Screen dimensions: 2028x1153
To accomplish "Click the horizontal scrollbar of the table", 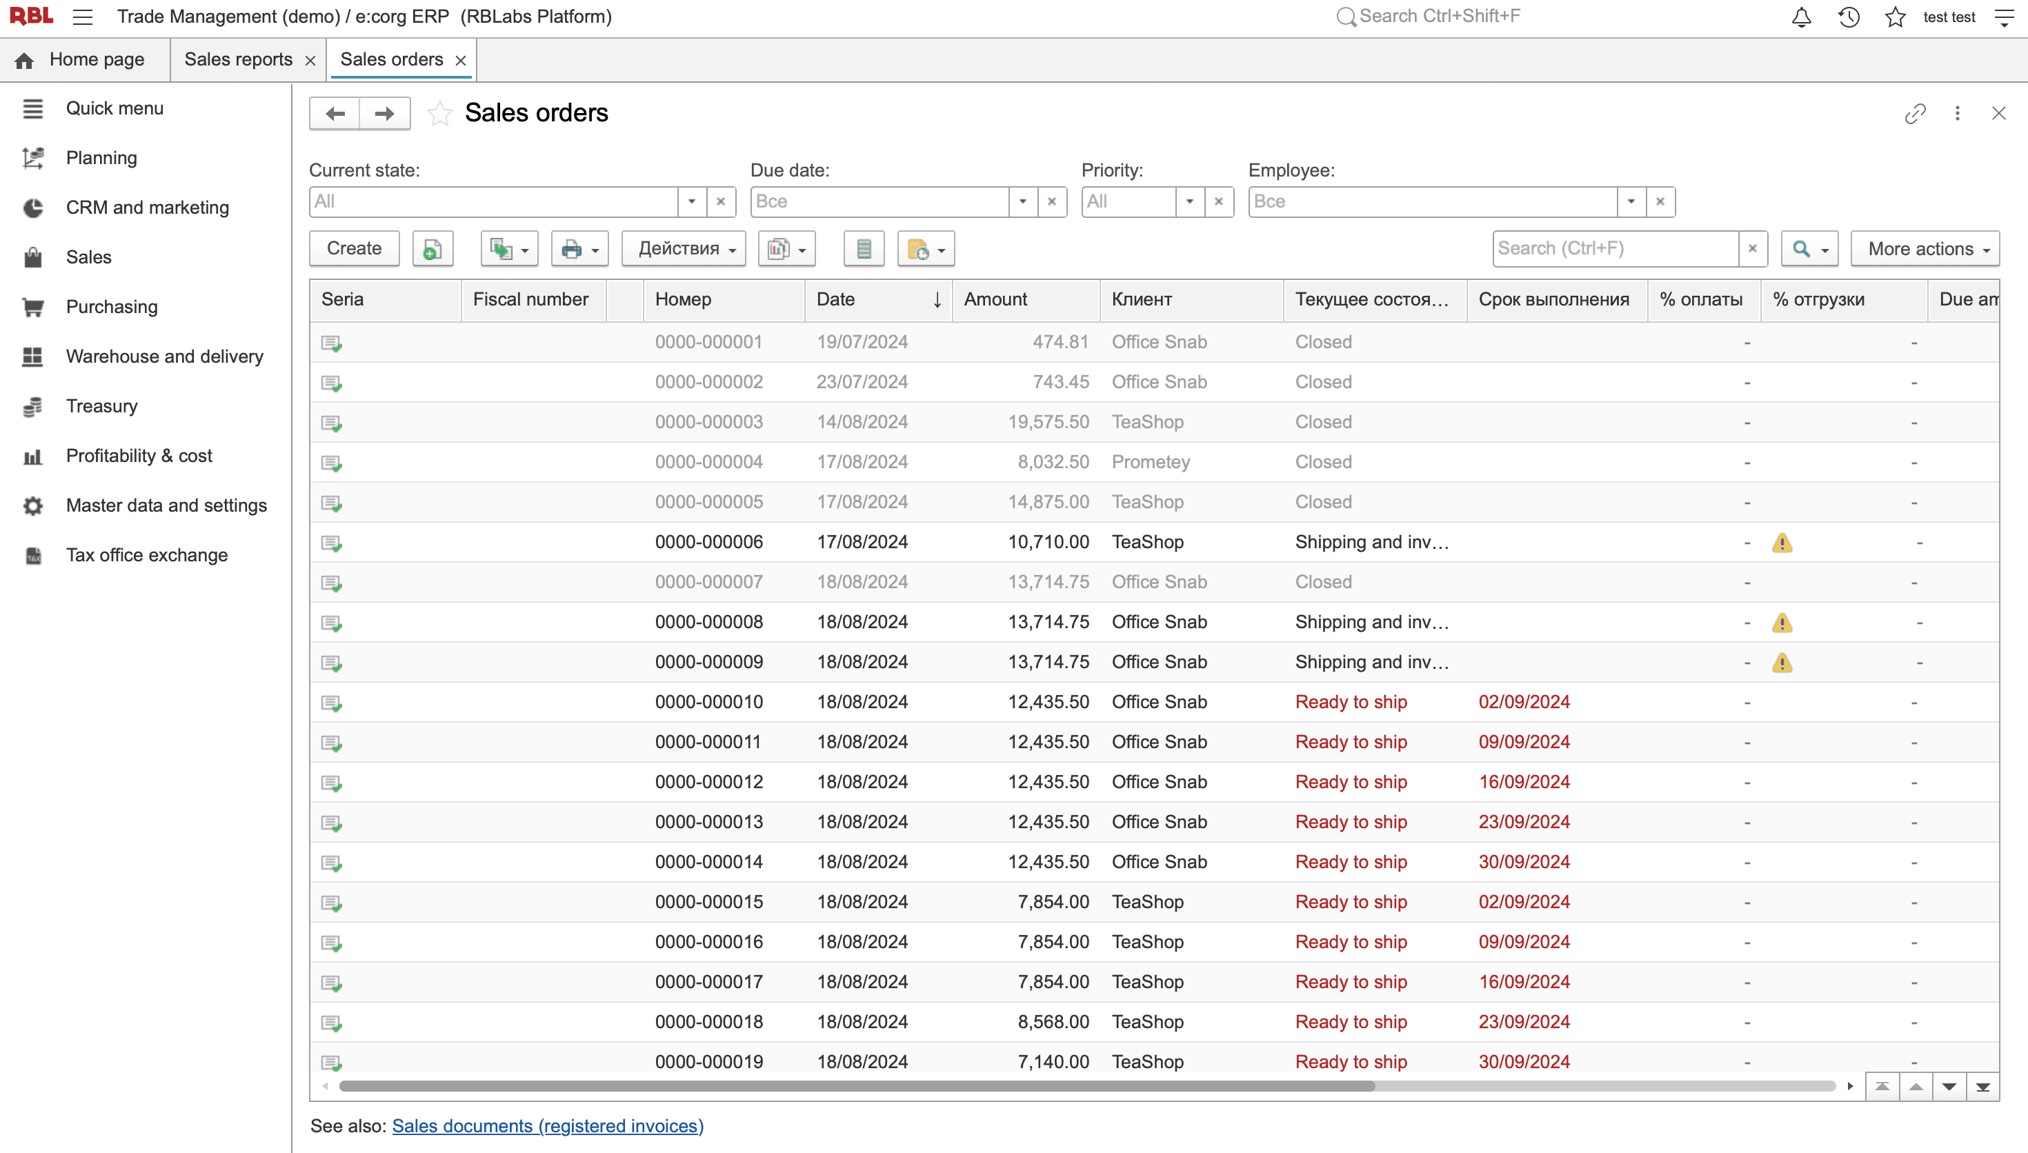I will click(x=857, y=1087).
